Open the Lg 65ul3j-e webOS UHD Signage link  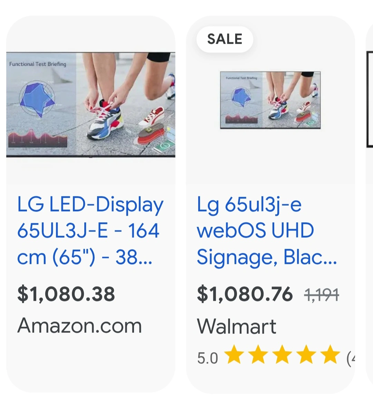click(266, 231)
